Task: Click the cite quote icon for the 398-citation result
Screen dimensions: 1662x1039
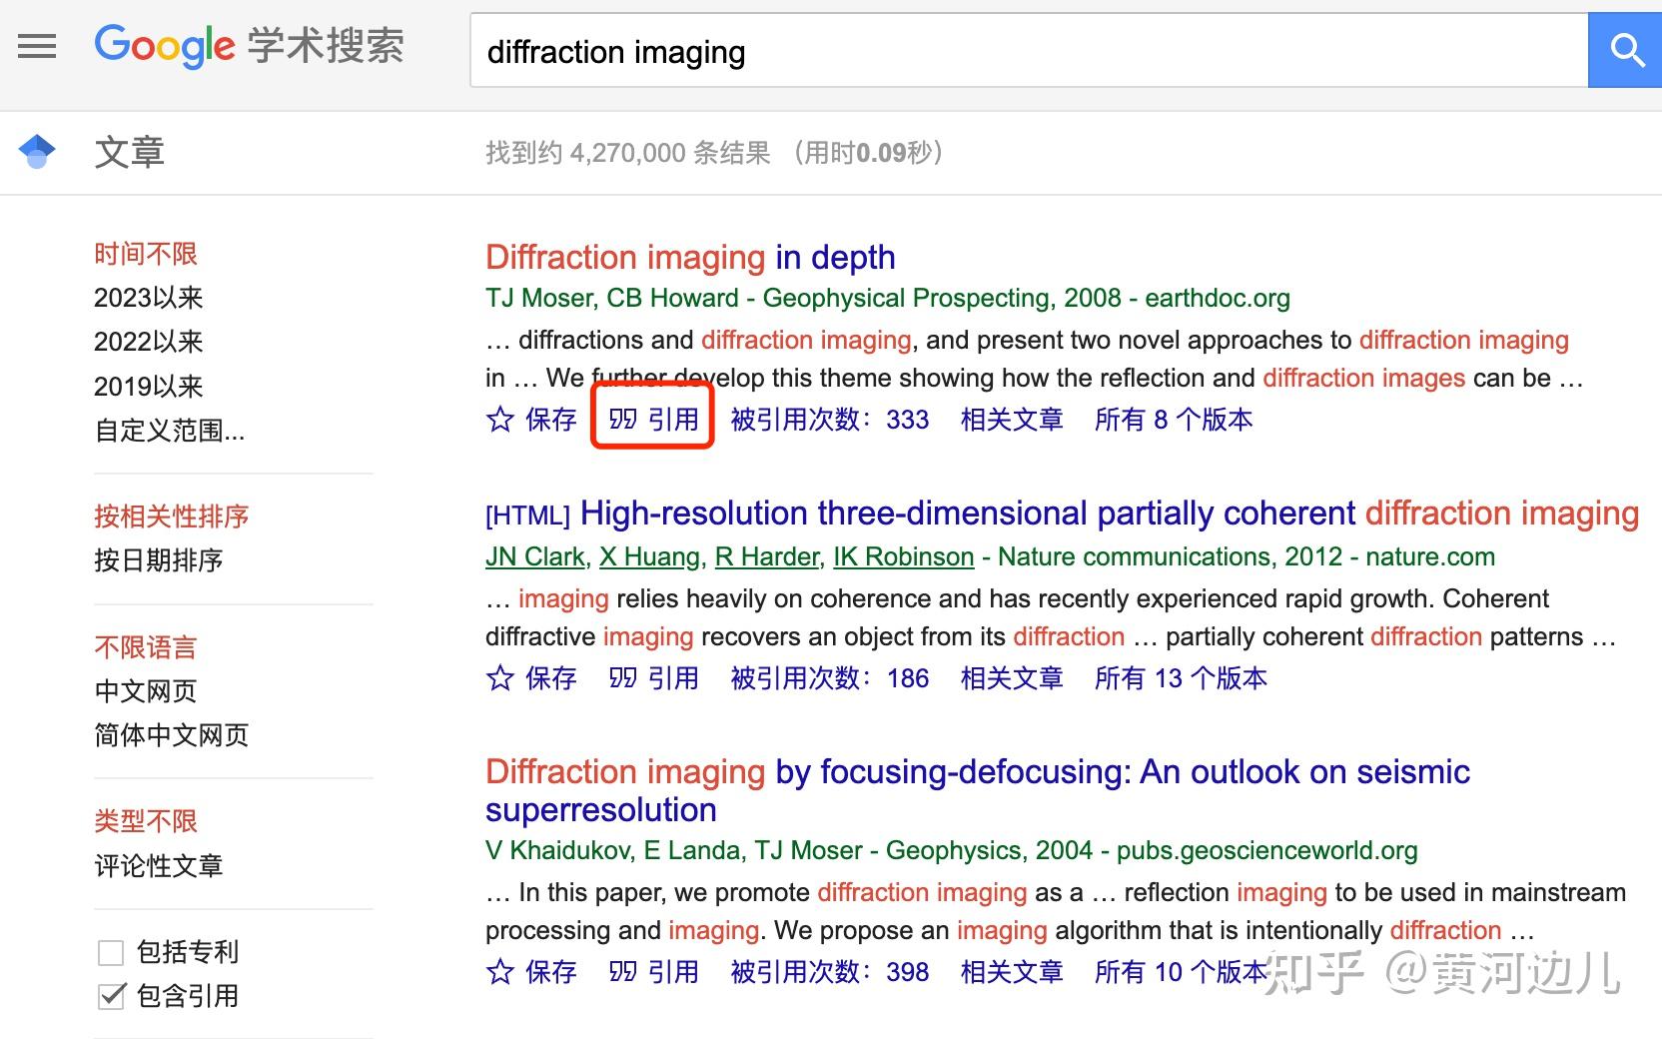Action: click(622, 971)
